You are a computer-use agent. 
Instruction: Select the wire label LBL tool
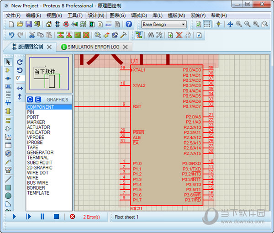8,86
